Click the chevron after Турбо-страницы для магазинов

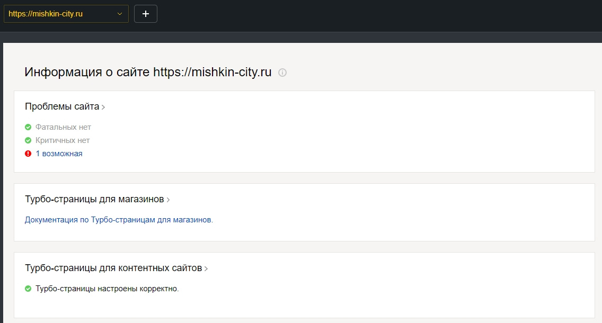point(168,200)
